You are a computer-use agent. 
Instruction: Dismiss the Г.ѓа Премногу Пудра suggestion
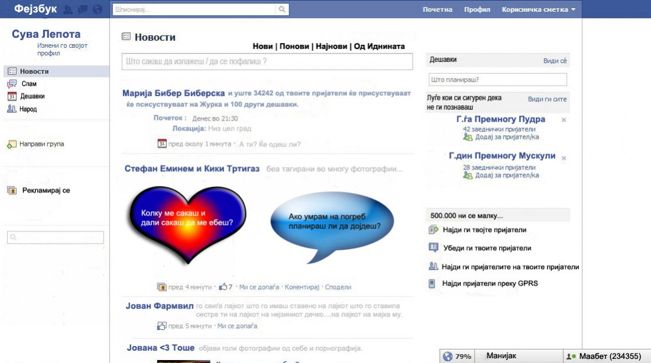564,120
